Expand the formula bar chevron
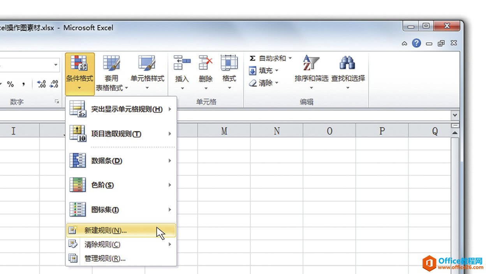 (455, 115)
